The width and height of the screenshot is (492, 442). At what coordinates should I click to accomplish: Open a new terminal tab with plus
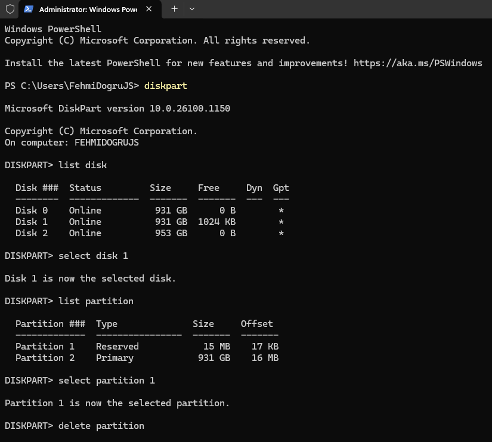[x=175, y=9]
